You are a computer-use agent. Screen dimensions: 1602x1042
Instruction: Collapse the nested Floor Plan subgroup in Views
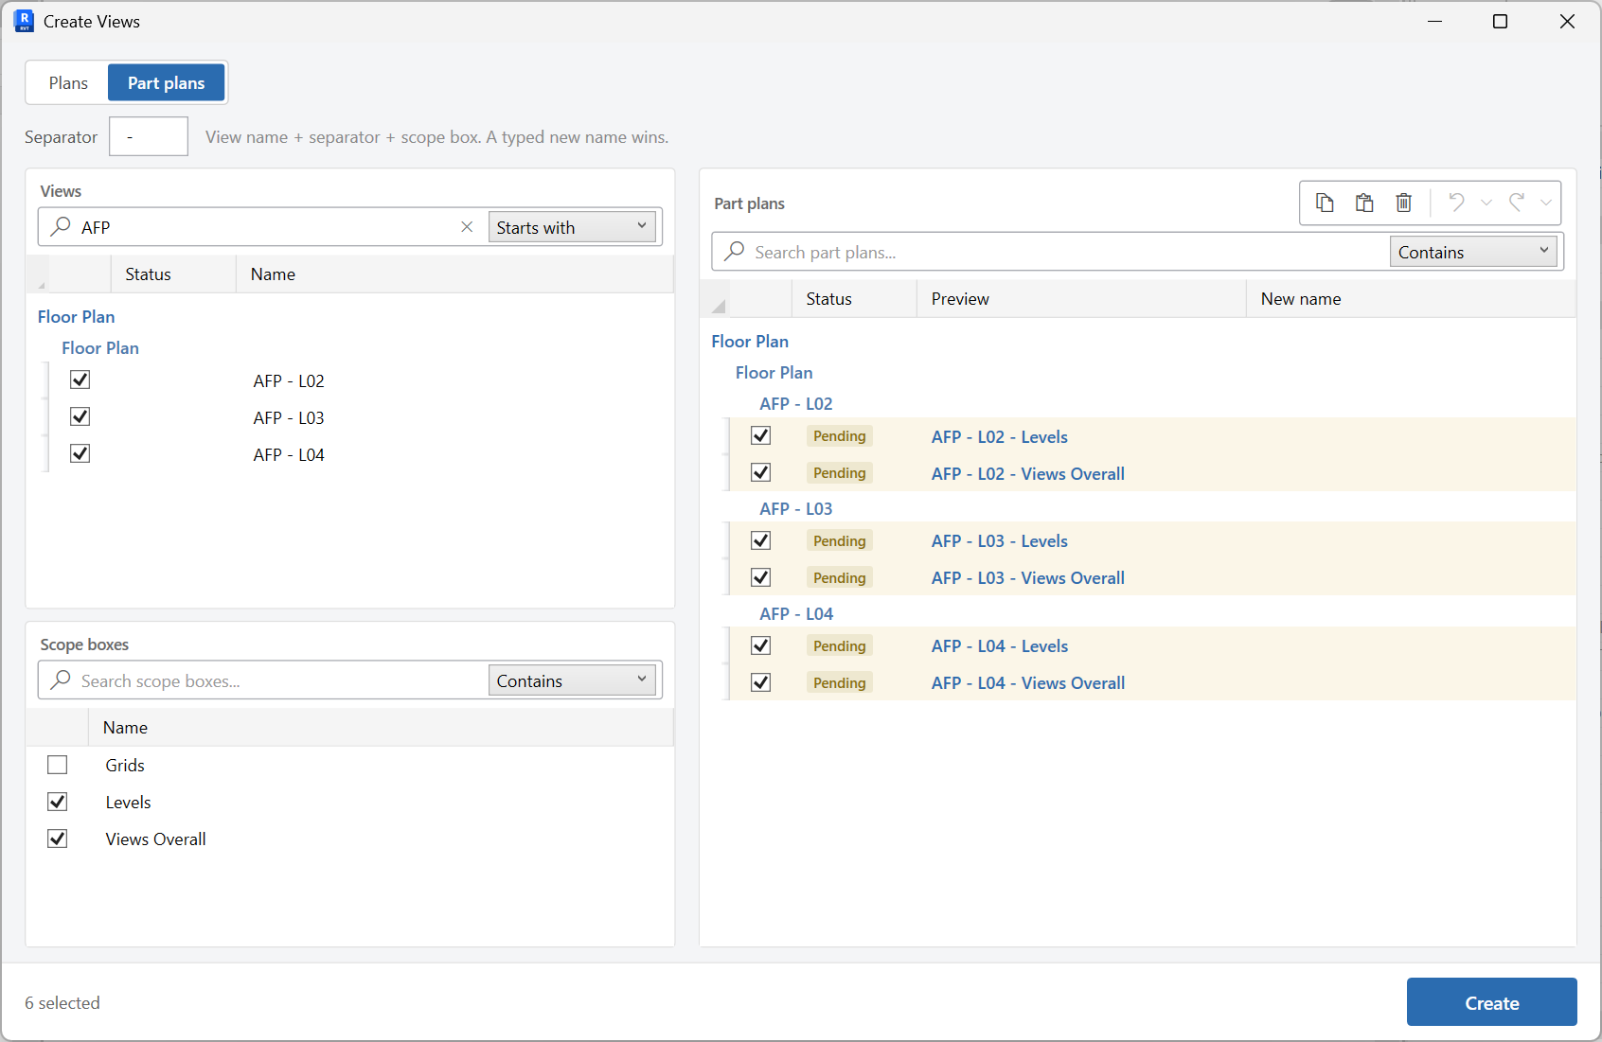100,348
